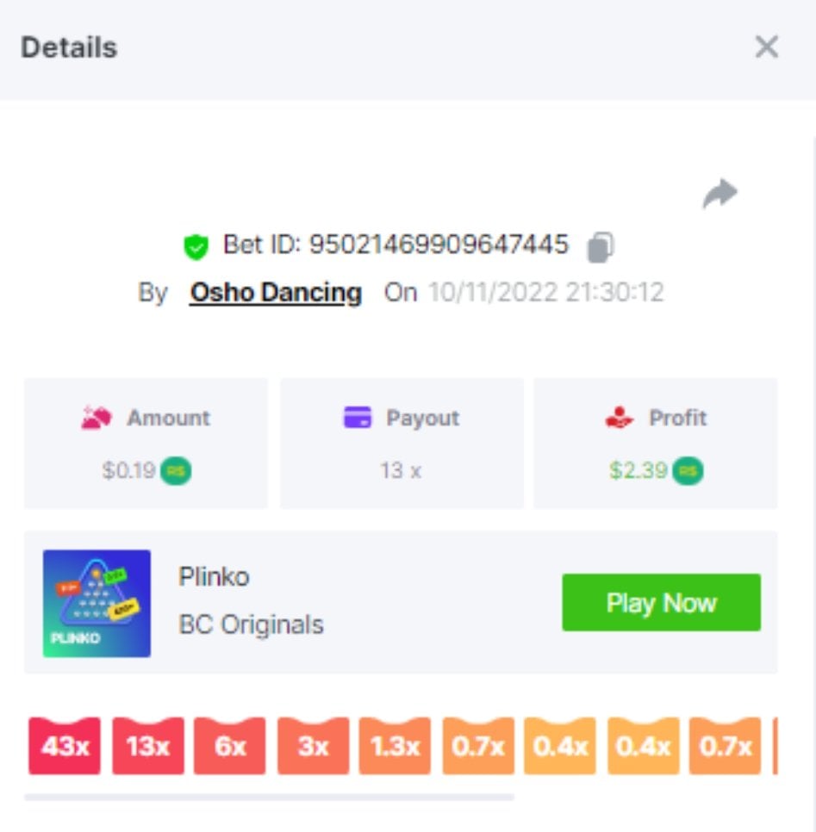This screenshot has height=832, width=816.
Task: Open the Plinko game thumbnail
Action: 97,603
